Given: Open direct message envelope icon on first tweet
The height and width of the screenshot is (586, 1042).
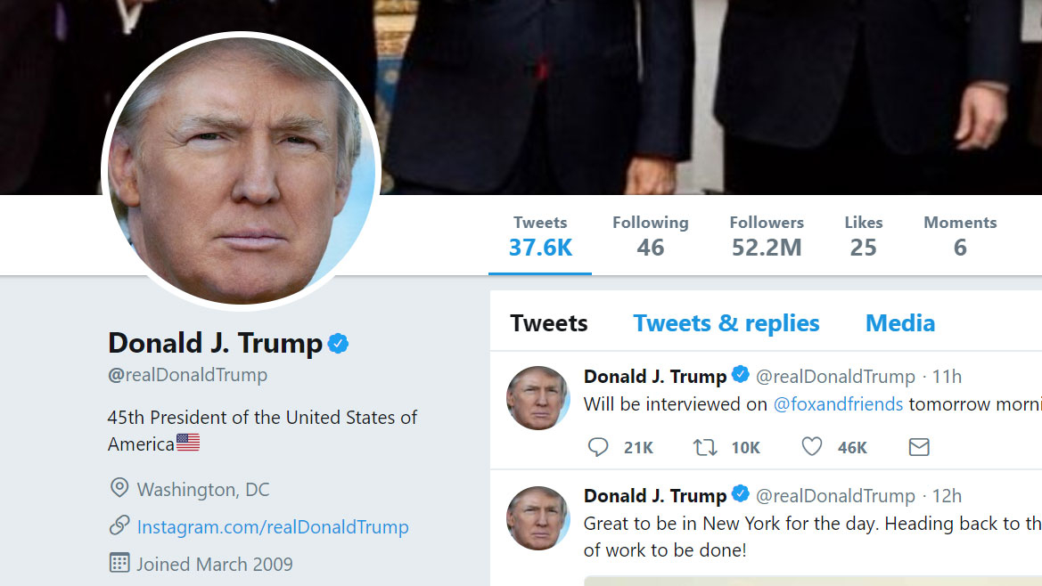Looking at the screenshot, I should click(919, 447).
